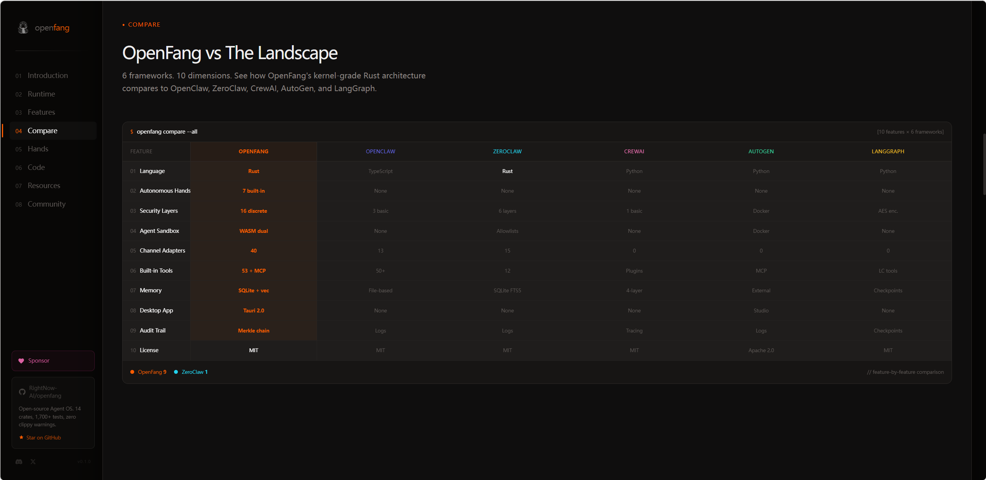
Task: Click the Channel Adapters row label
Action: [x=162, y=251]
